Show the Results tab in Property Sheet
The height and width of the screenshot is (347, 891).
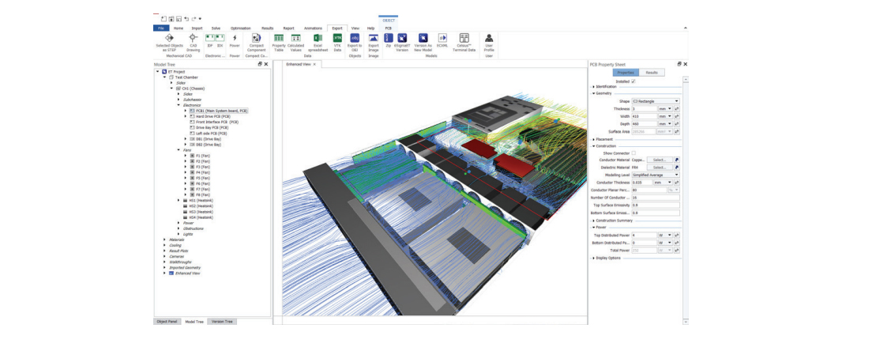point(652,73)
